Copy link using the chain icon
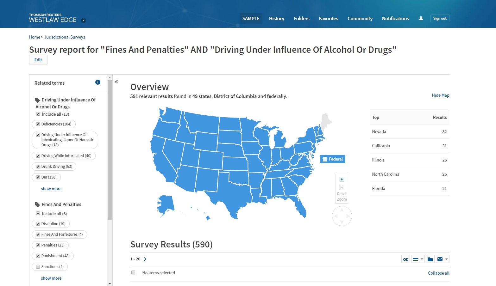This screenshot has width=496, height=286. (405, 259)
